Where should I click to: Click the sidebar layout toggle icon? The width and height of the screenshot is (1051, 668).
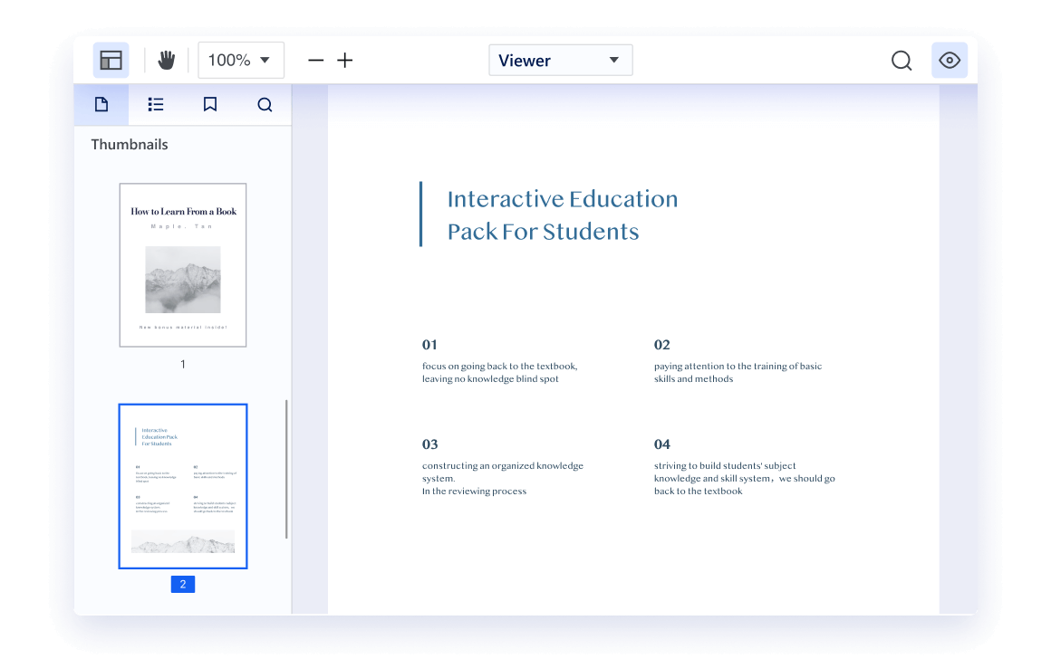(x=111, y=60)
